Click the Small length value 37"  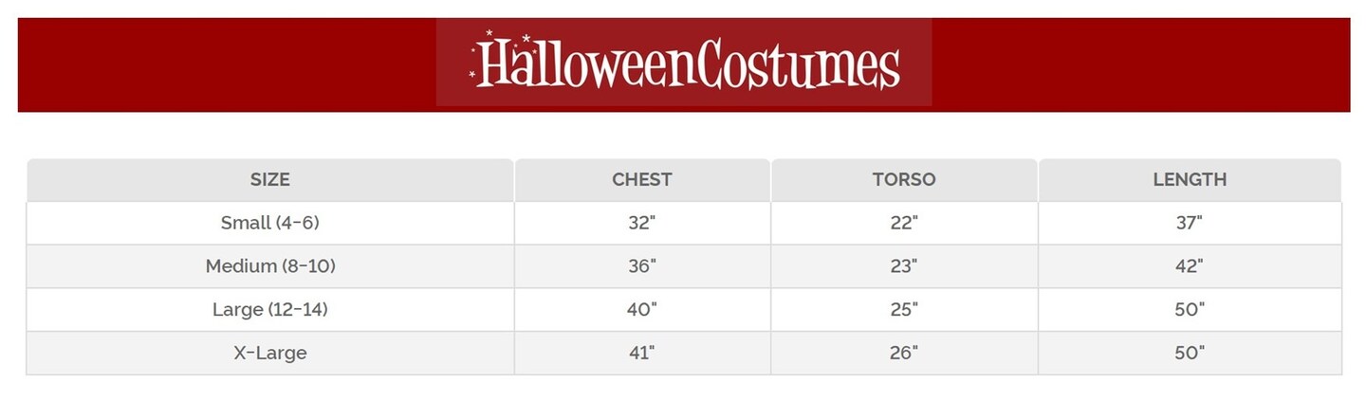coord(1190,223)
